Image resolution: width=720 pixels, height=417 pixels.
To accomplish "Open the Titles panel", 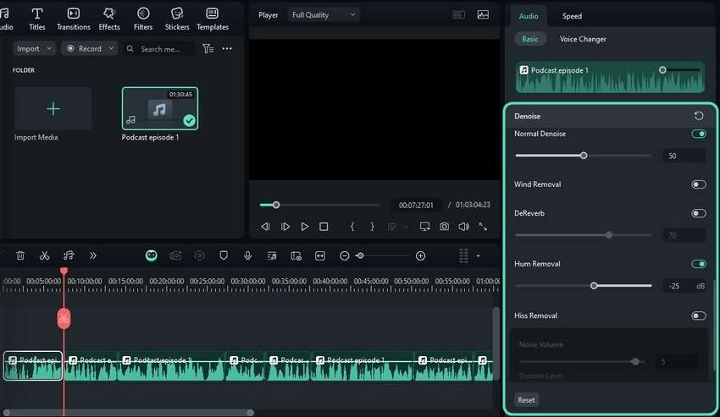I will click(x=36, y=19).
